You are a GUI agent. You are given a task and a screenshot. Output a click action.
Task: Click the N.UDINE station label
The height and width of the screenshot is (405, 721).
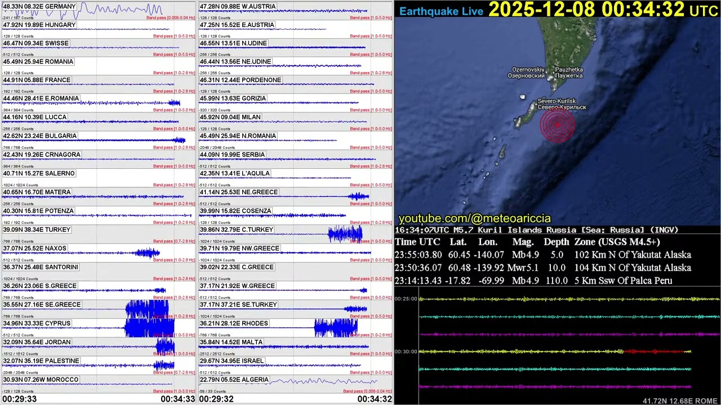pos(234,43)
